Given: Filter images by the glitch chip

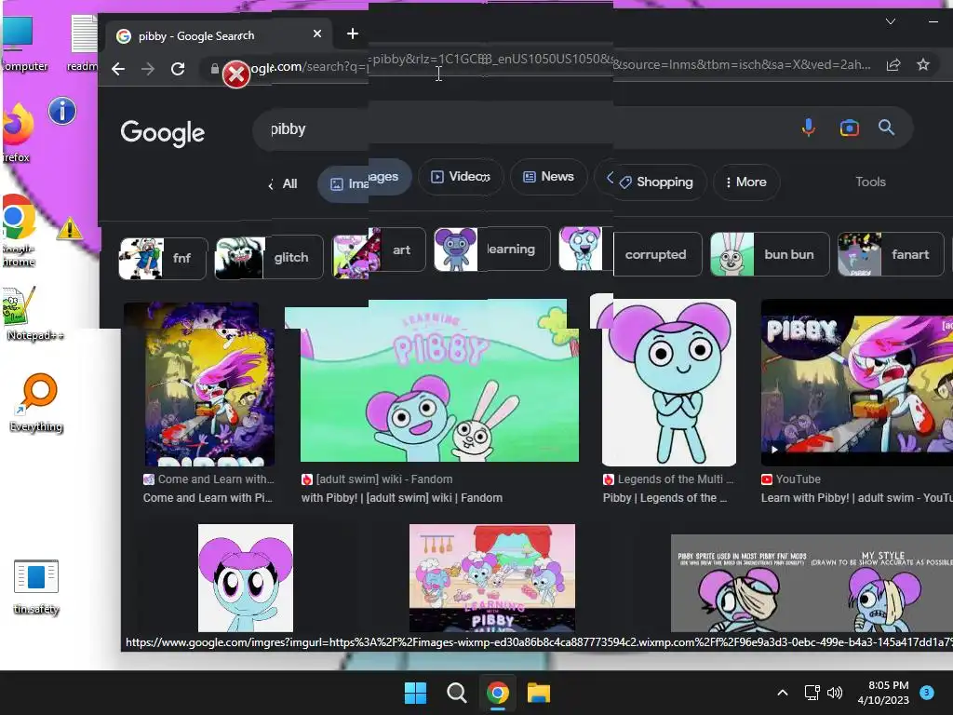Looking at the screenshot, I should tap(269, 258).
